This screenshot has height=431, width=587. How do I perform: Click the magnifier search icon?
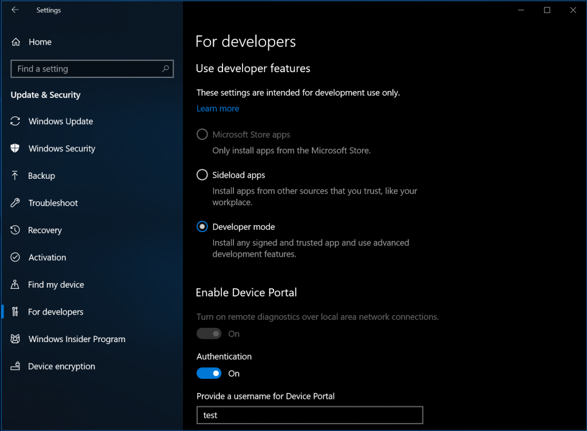pos(166,69)
